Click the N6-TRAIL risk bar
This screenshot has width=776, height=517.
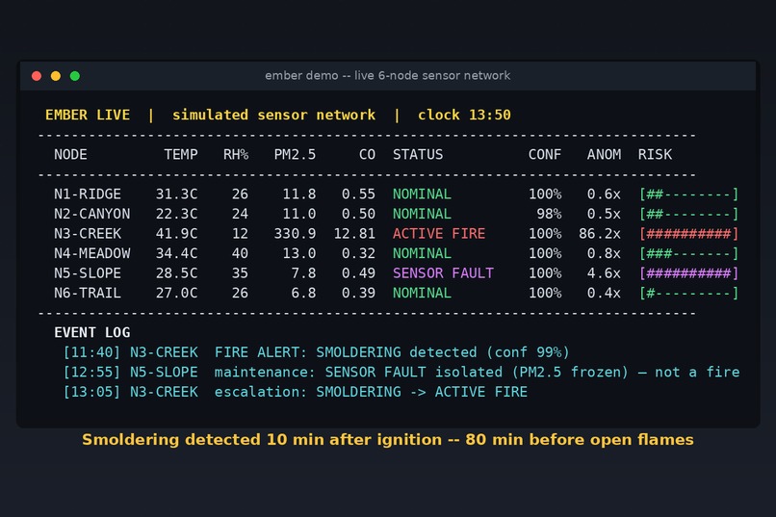pyautogui.click(x=689, y=293)
